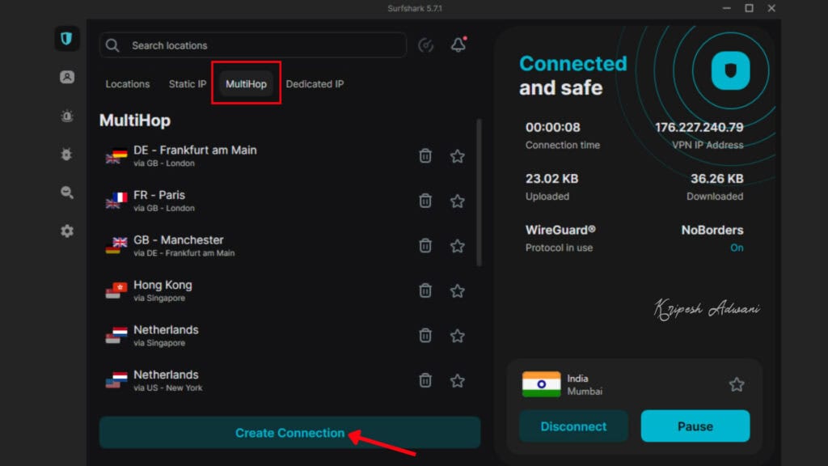Favorite the Hong Kong via Singapore connection
This screenshot has height=466, width=828.
[x=457, y=290]
